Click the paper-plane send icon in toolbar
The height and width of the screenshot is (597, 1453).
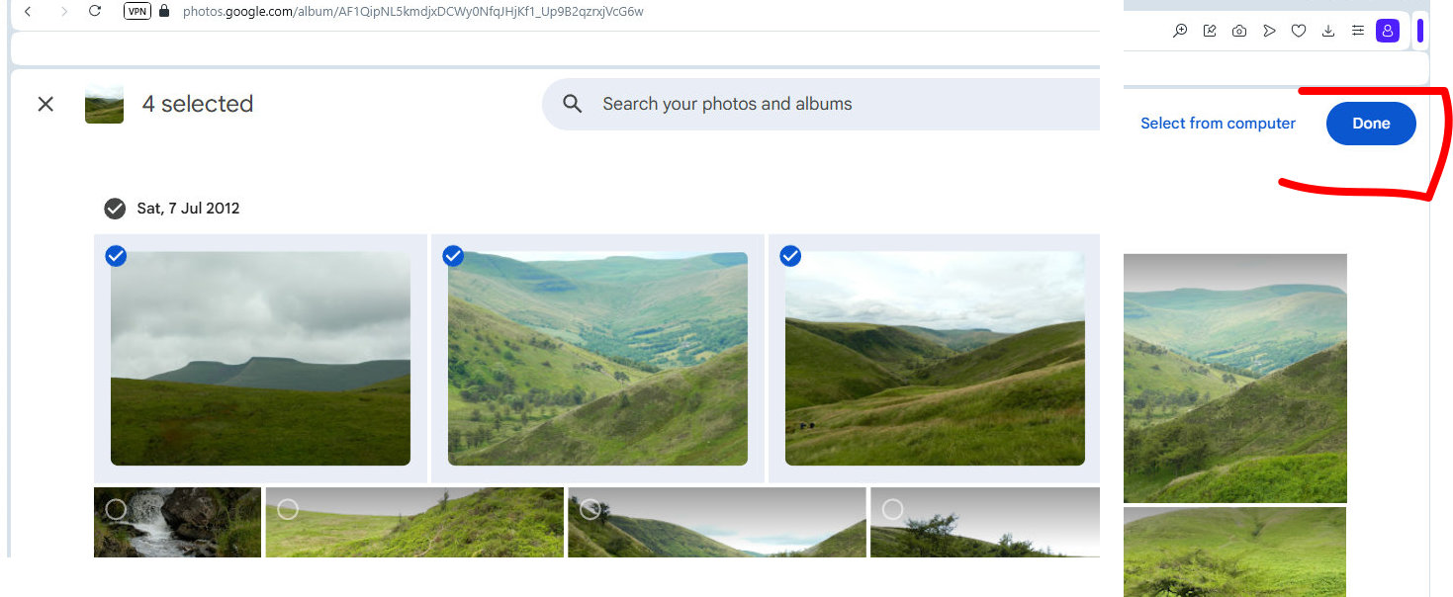[x=1269, y=31]
